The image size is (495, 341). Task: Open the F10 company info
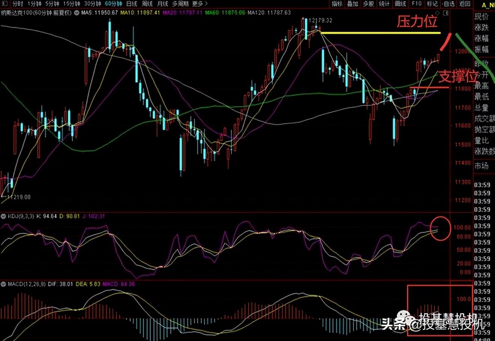click(416, 4)
